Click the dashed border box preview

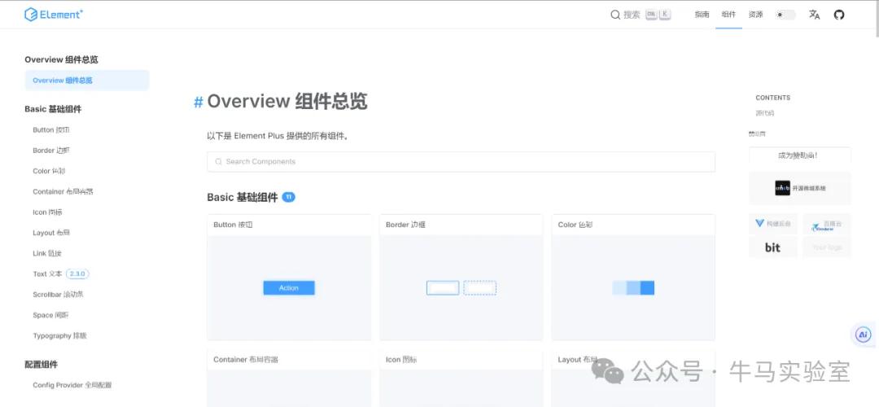click(x=480, y=287)
